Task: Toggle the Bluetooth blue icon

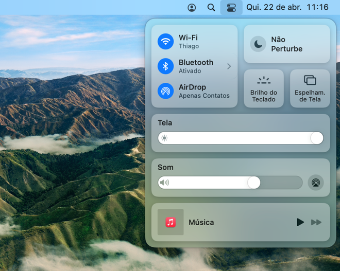Action: click(165, 66)
